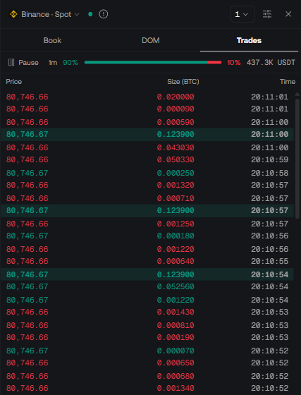Select the trade with size 0.000590
The height and width of the screenshot is (395, 301).
coord(147,122)
